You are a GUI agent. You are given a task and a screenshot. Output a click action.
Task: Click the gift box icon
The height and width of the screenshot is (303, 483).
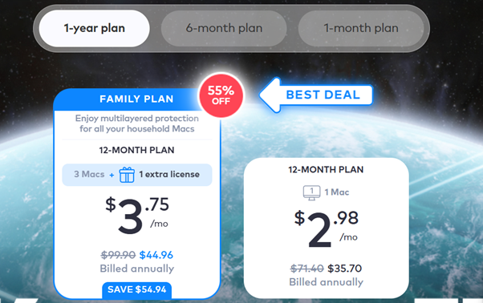(127, 175)
